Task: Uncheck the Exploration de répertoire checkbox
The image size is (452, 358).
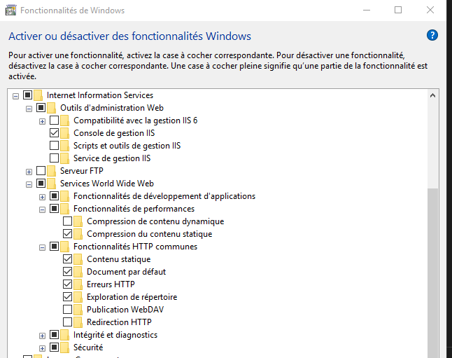Action: [68, 297]
